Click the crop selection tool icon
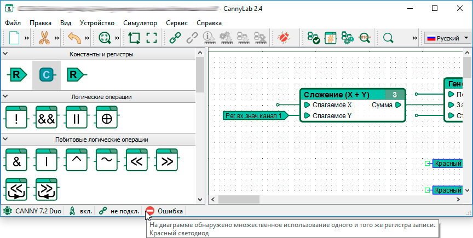The width and height of the screenshot is (473, 238). 134,38
